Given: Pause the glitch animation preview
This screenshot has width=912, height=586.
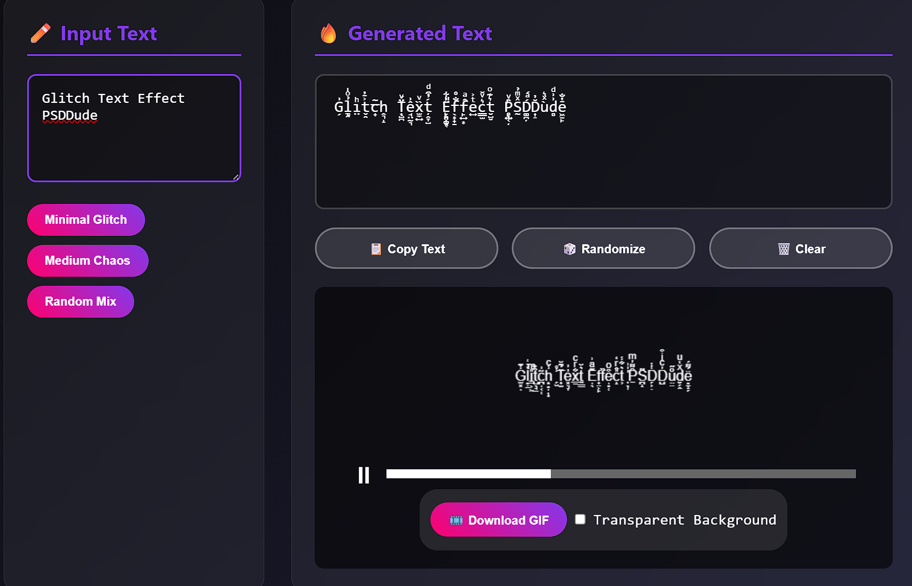Looking at the screenshot, I should coord(364,475).
